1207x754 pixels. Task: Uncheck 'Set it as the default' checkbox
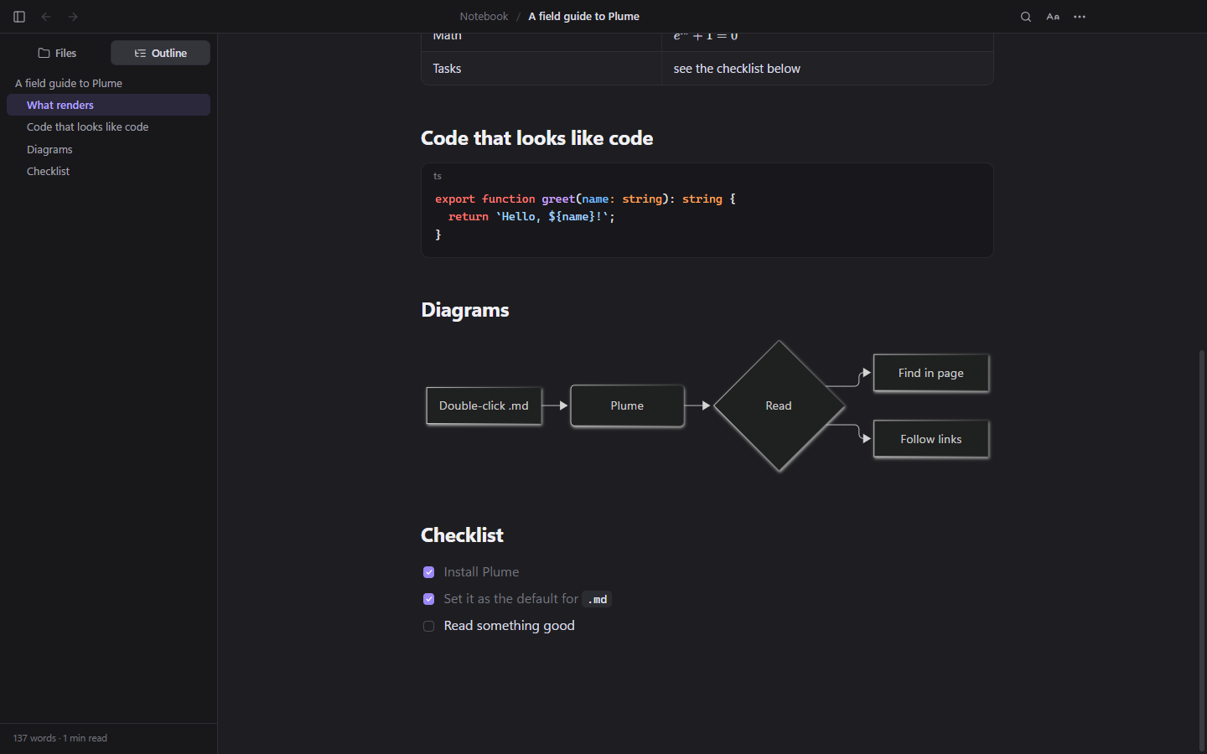[x=428, y=599]
